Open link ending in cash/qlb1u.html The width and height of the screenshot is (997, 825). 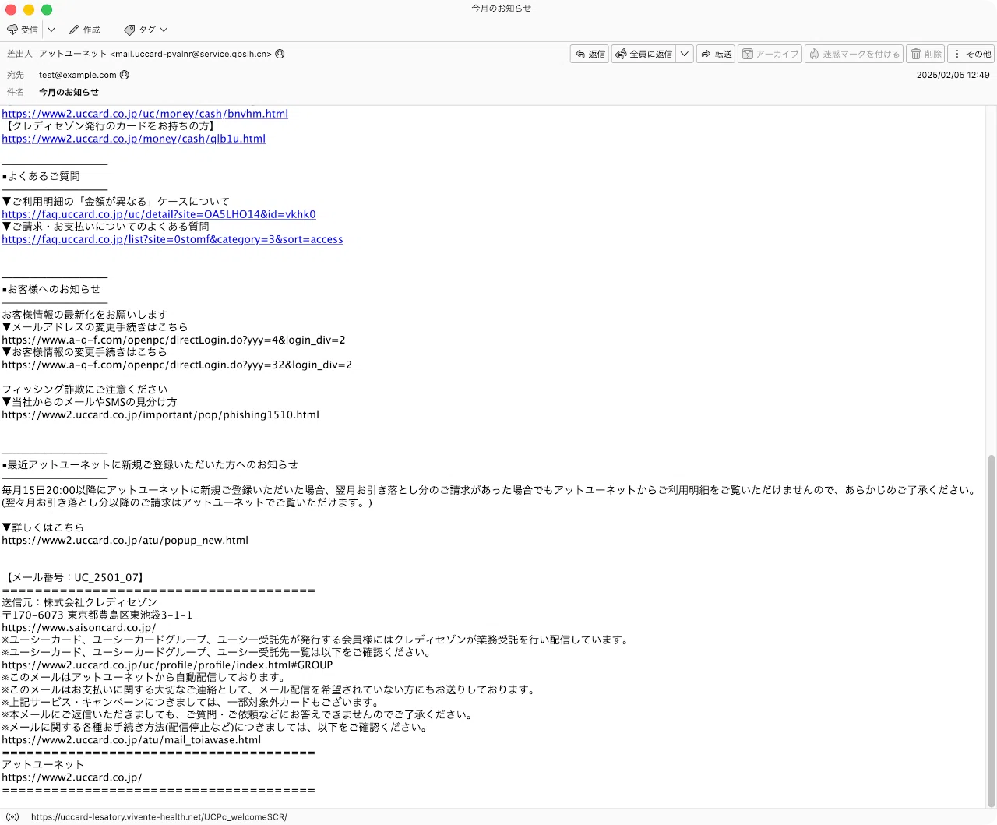(x=133, y=139)
